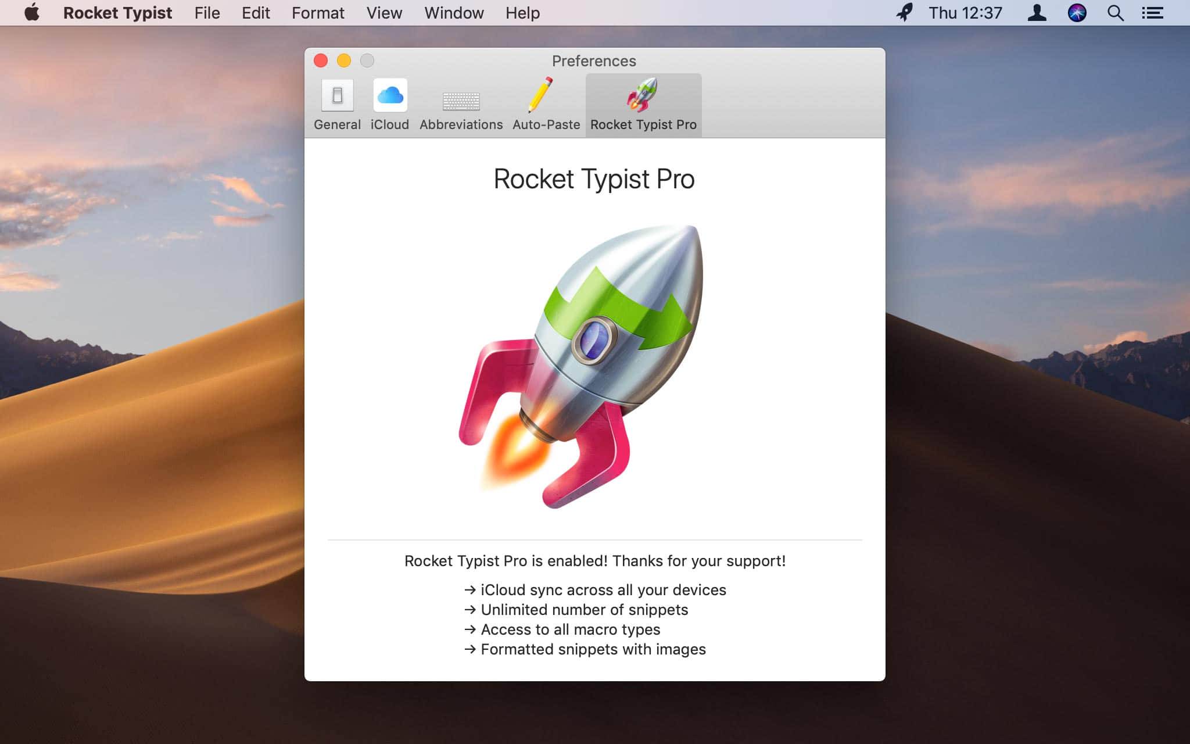1190x744 pixels.
Task: Open the user account menu bar icon
Action: coord(1037,13)
